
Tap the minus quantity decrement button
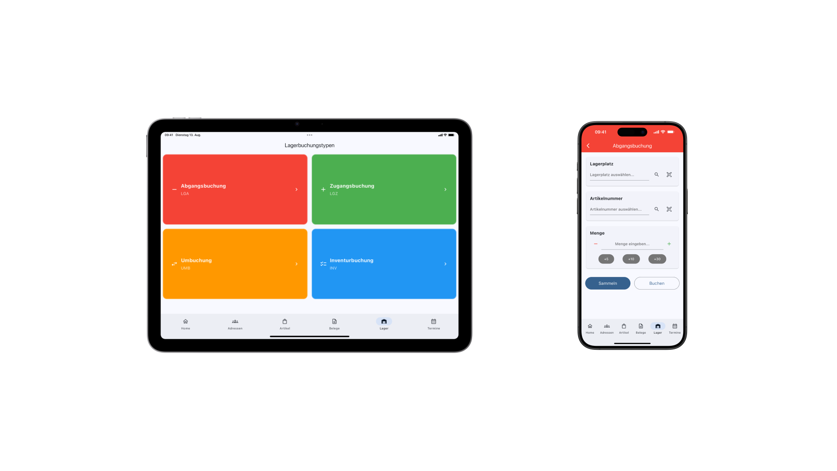pyautogui.click(x=595, y=244)
